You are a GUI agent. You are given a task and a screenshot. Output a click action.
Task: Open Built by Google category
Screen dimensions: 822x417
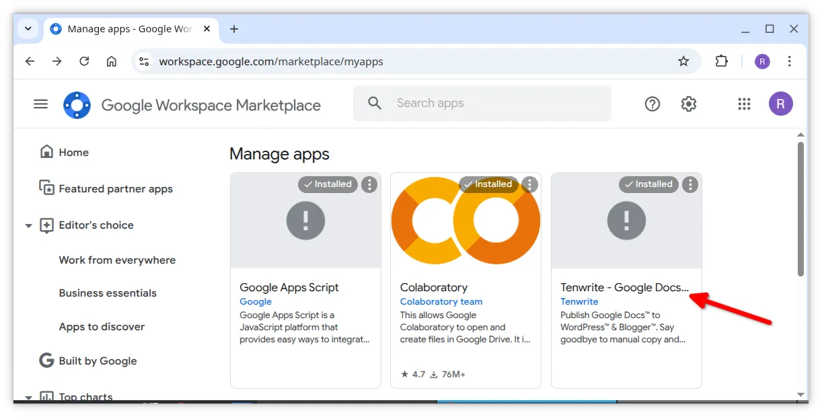(x=98, y=361)
